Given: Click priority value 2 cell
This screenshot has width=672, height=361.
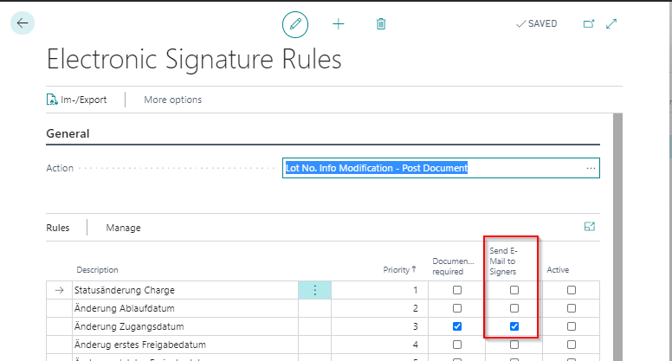Looking at the screenshot, I should click(379, 308).
